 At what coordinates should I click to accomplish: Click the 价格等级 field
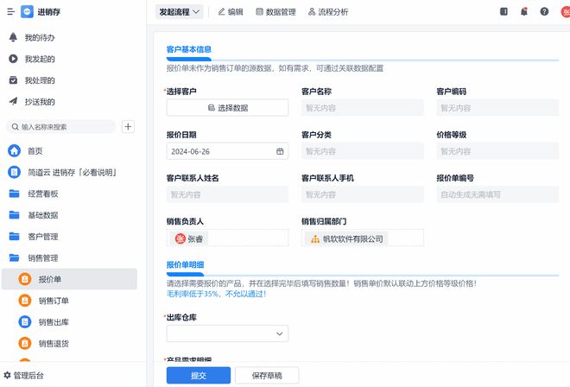click(x=497, y=151)
